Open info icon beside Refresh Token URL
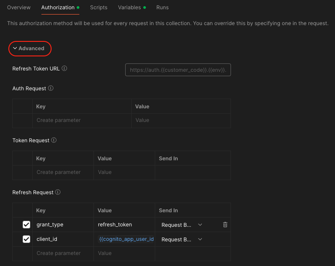 pos(64,68)
